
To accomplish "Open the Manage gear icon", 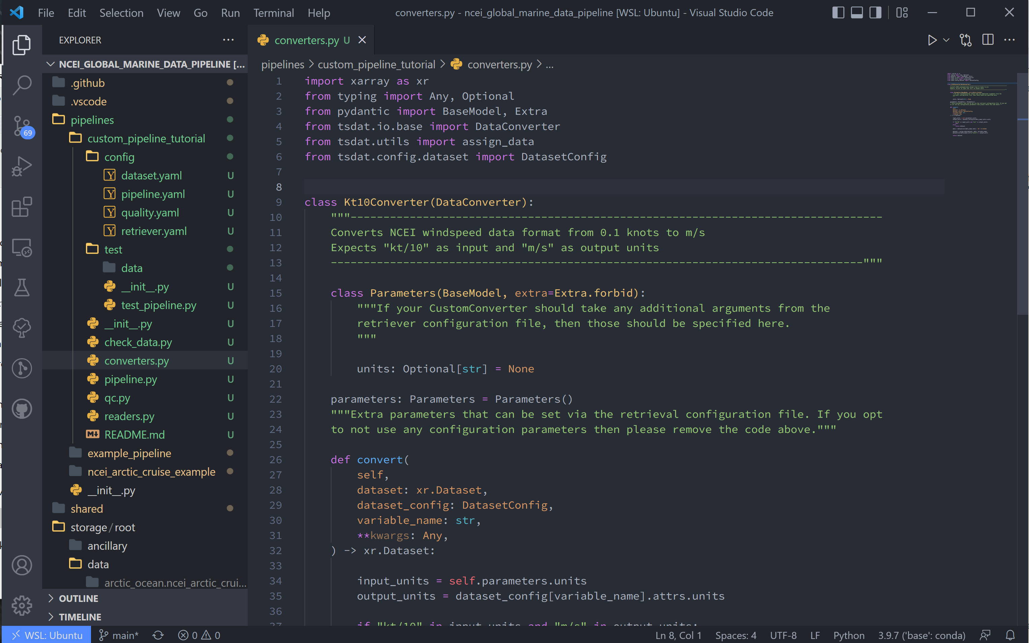I will [22, 605].
